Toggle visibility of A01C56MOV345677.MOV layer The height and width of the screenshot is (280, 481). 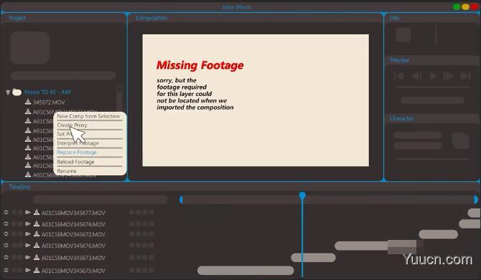(6, 212)
